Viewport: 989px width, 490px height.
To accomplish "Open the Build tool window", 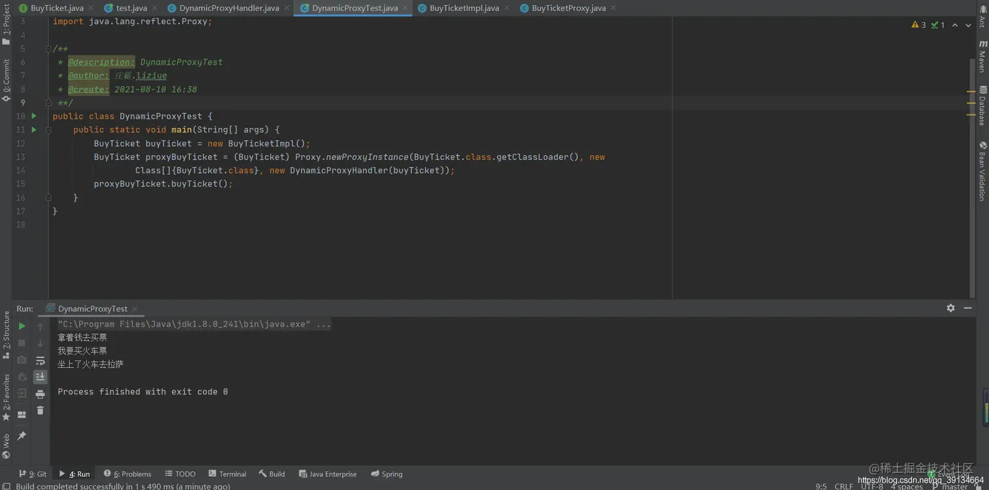I will [272, 474].
